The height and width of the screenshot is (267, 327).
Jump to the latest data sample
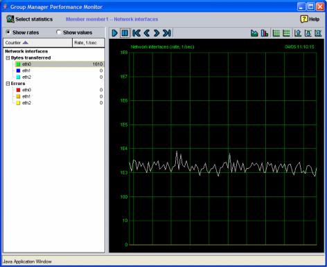(167, 33)
